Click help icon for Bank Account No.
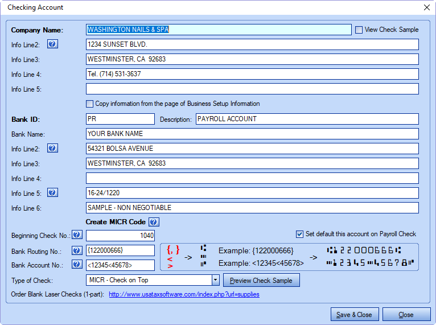The width and height of the screenshot is (436, 325). [77, 265]
